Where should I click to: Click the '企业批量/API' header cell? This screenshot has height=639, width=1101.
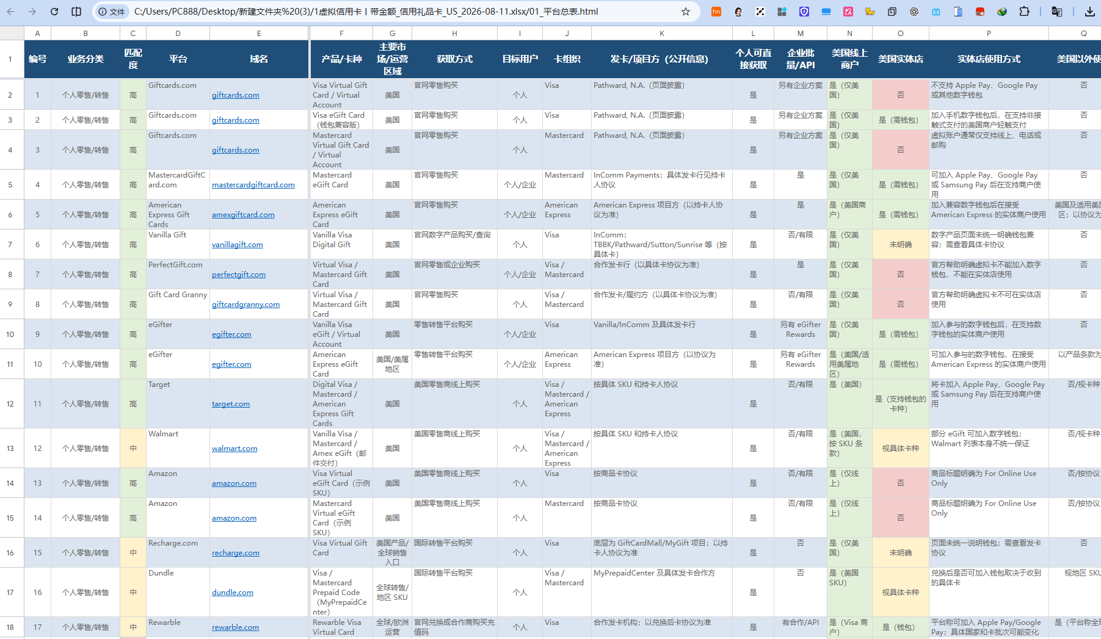pos(801,59)
